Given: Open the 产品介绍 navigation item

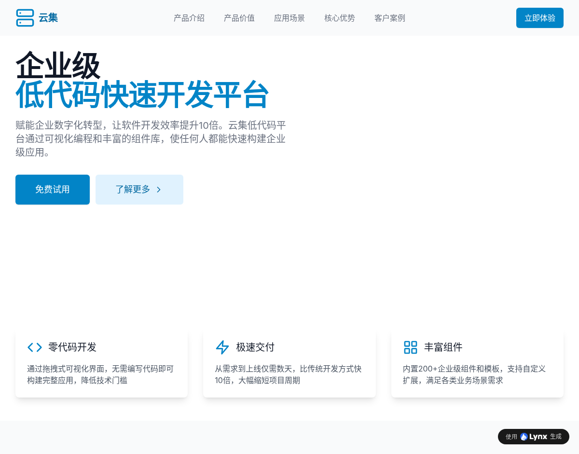Looking at the screenshot, I should pyautogui.click(x=189, y=18).
